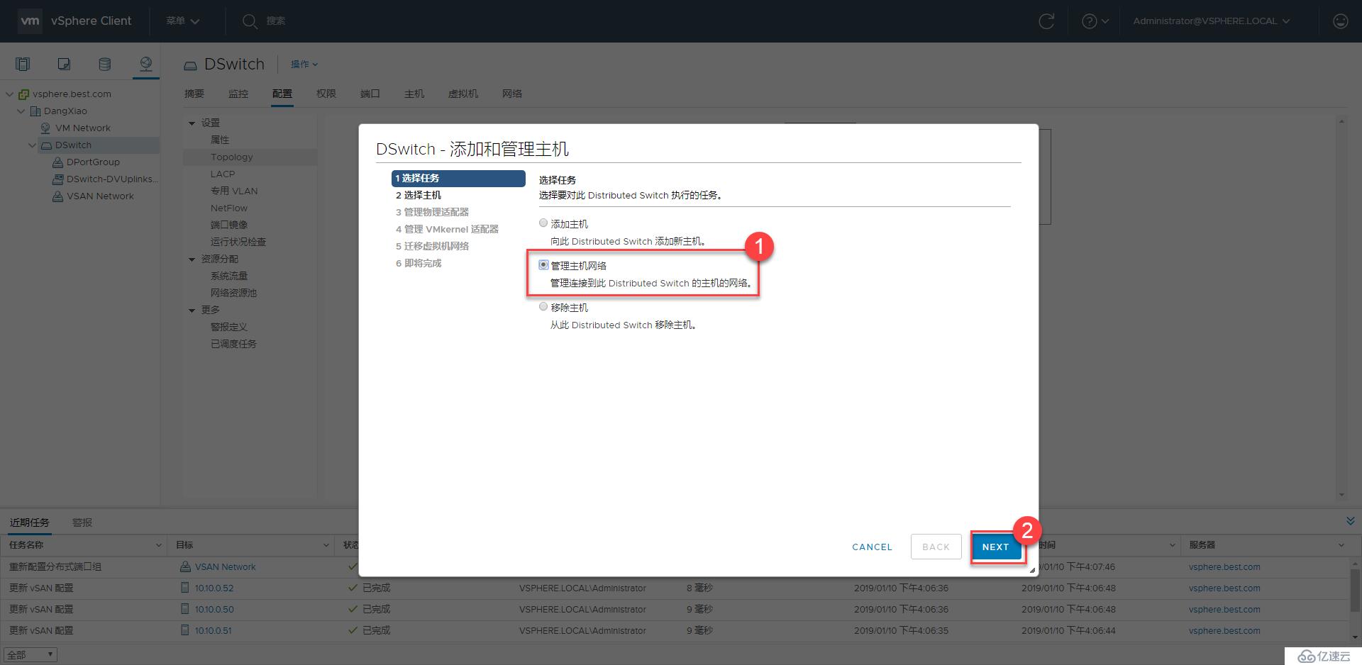Open the Hosts and Clusters inventory view icon
The width and height of the screenshot is (1362, 665).
pos(23,65)
